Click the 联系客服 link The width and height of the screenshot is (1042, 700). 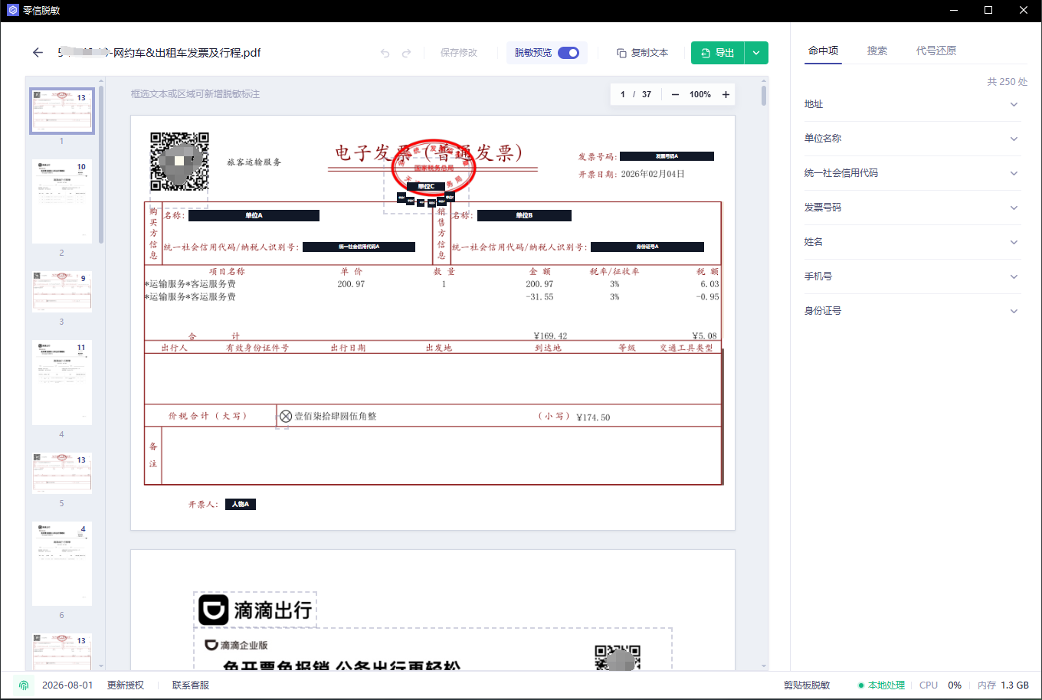click(x=191, y=685)
